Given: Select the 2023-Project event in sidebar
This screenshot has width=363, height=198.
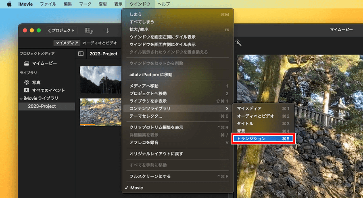Looking at the screenshot, I should 46,106.
